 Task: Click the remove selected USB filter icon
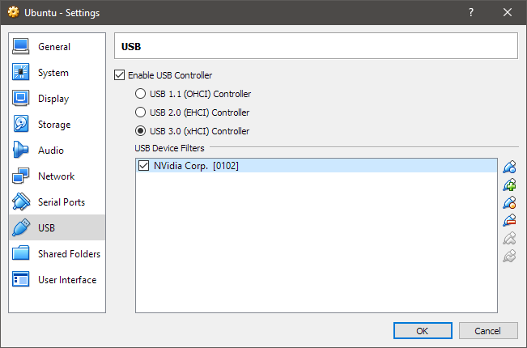[x=509, y=220]
